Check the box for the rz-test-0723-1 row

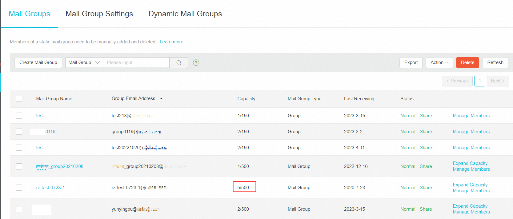coord(19,188)
